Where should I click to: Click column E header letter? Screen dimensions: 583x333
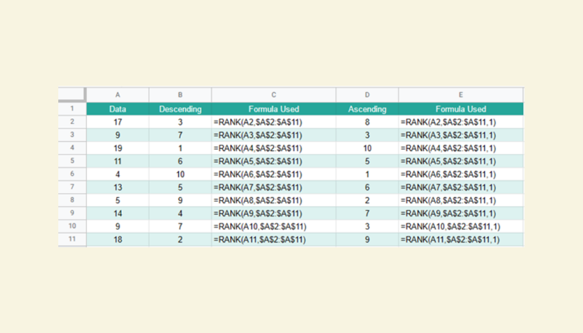tap(461, 94)
